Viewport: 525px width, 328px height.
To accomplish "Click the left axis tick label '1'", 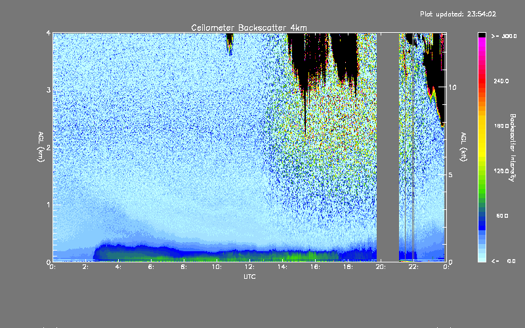I will (49, 205).
